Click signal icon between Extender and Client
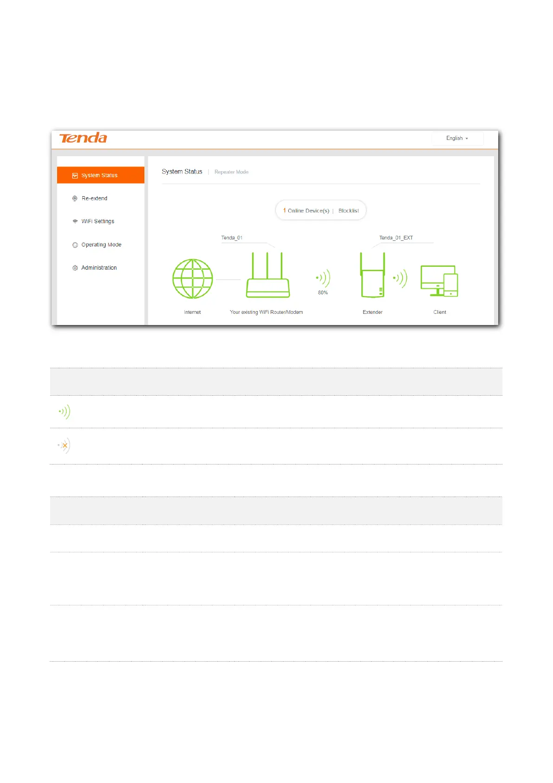The image size is (553, 783). (400, 278)
